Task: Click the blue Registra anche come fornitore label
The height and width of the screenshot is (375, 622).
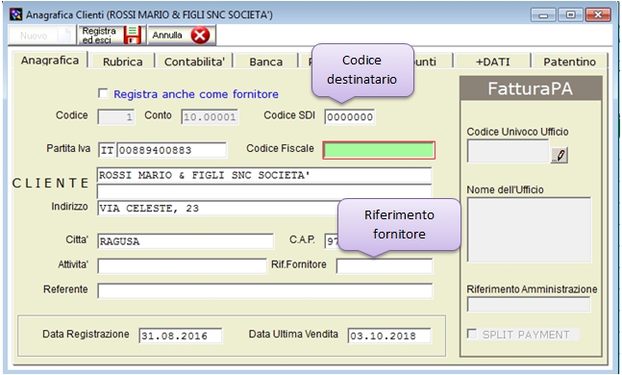Action: click(x=196, y=94)
